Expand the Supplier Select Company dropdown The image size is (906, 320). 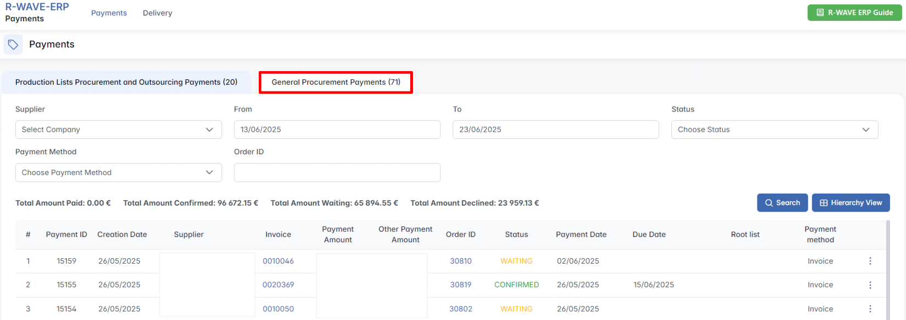(118, 130)
